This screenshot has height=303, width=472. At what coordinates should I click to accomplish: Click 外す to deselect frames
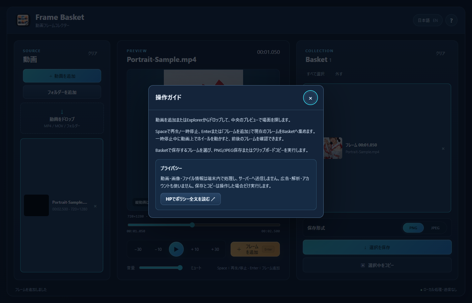(x=339, y=74)
